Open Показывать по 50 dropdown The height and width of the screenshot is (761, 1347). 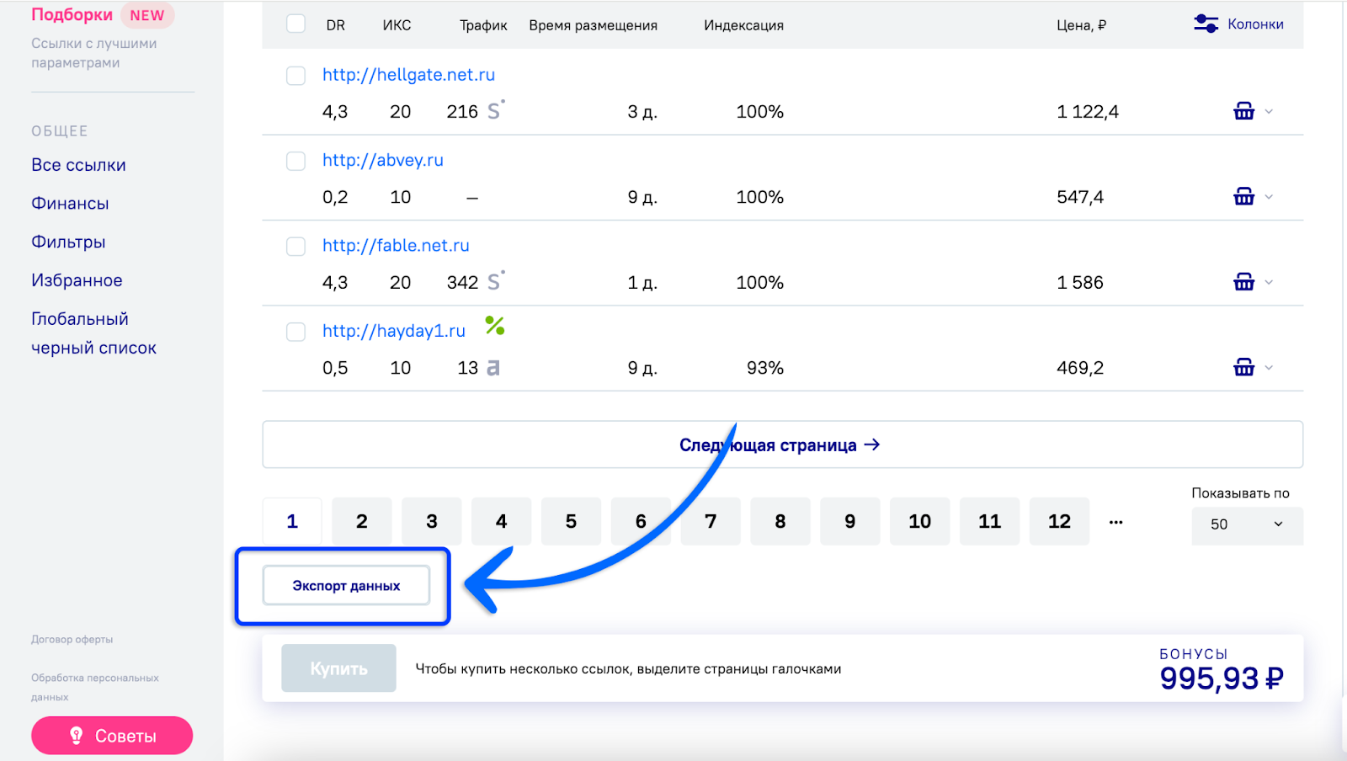tap(1247, 524)
